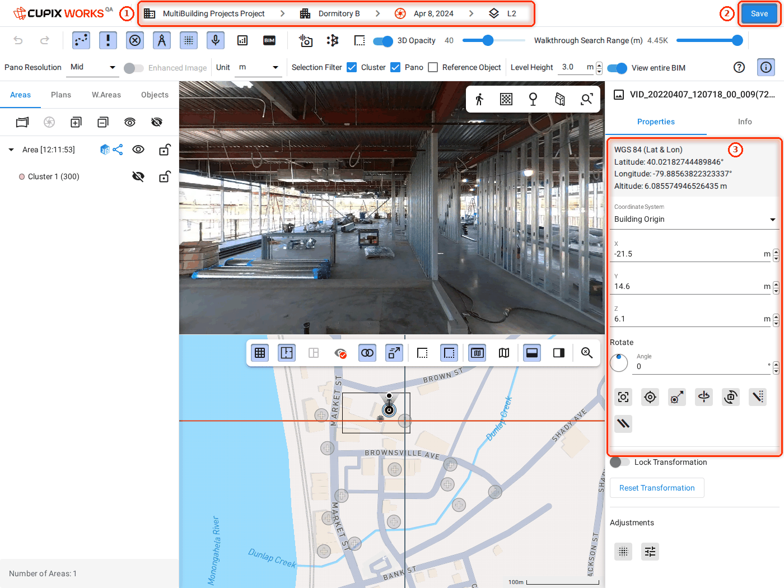Click the Walkthrough Search Range slider handle
This screenshot has width=784, height=588.
click(x=738, y=40)
